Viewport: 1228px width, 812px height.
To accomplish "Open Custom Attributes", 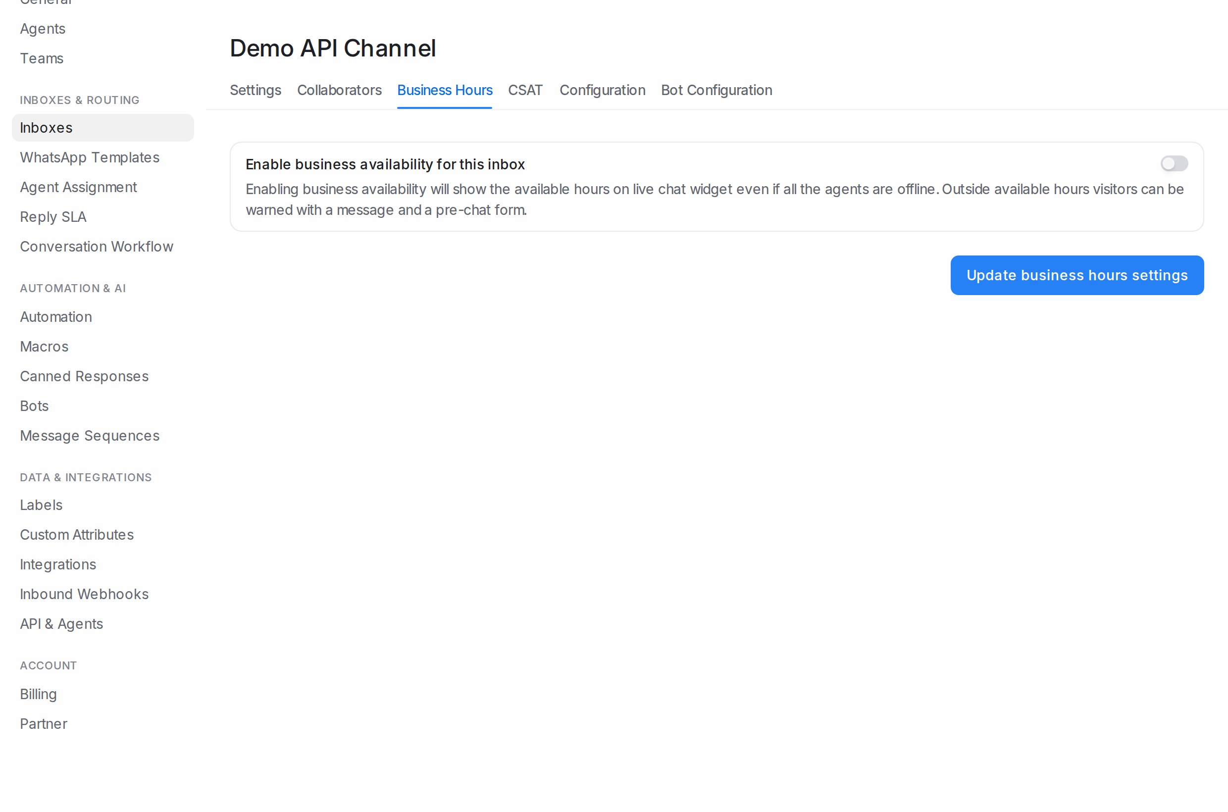I will point(77,535).
